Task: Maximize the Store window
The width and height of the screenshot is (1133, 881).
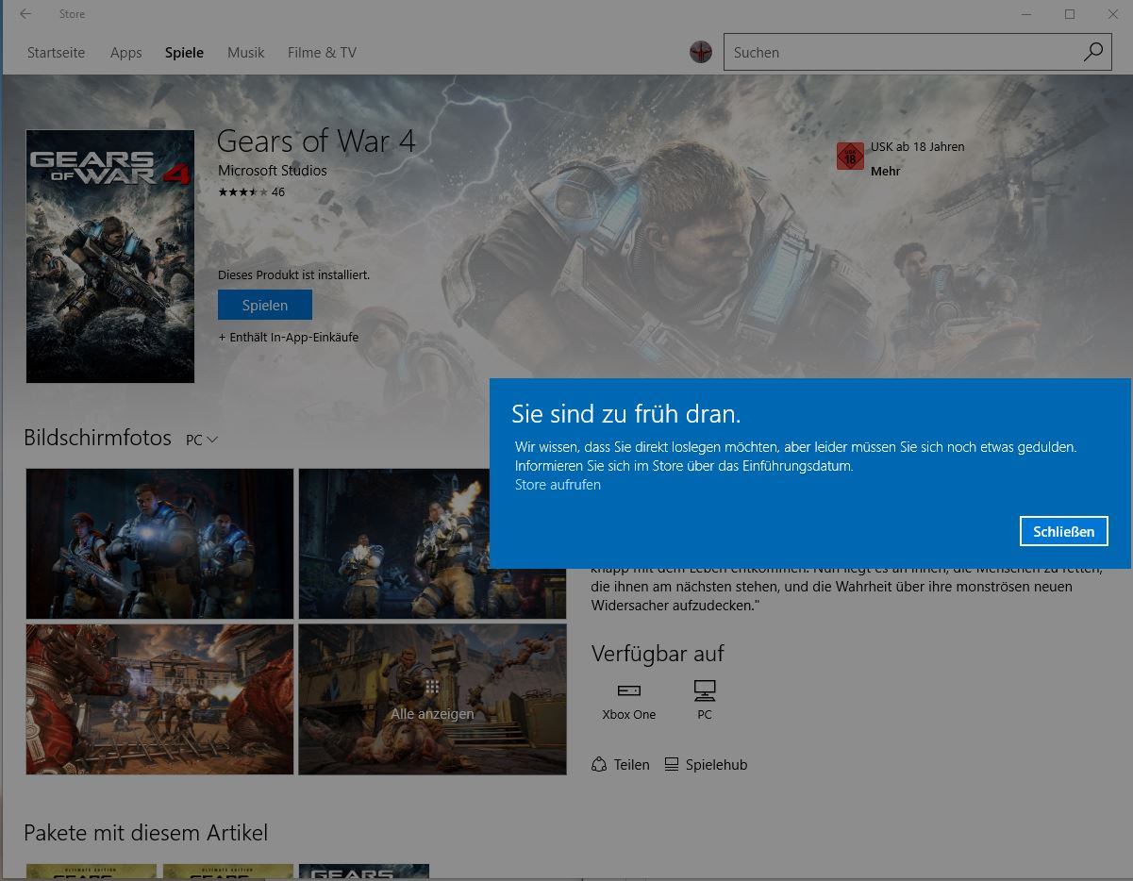Action: (x=1070, y=14)
